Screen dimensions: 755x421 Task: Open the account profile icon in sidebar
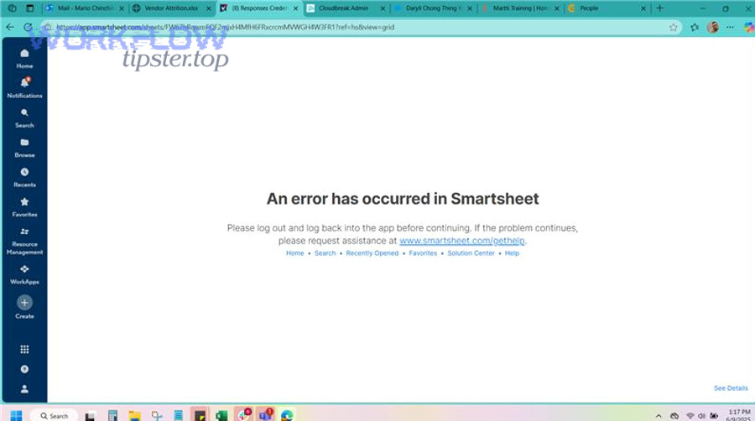24,389
